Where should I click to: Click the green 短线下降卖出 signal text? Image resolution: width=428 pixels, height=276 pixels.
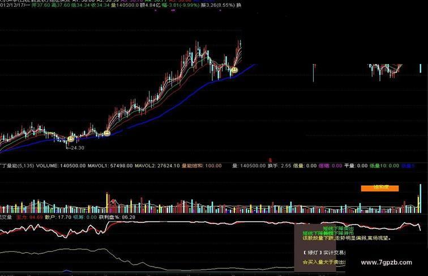[339, 228]
